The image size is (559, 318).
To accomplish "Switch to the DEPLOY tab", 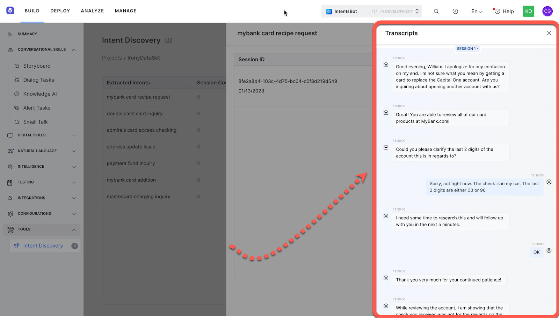I will [60, 11].
